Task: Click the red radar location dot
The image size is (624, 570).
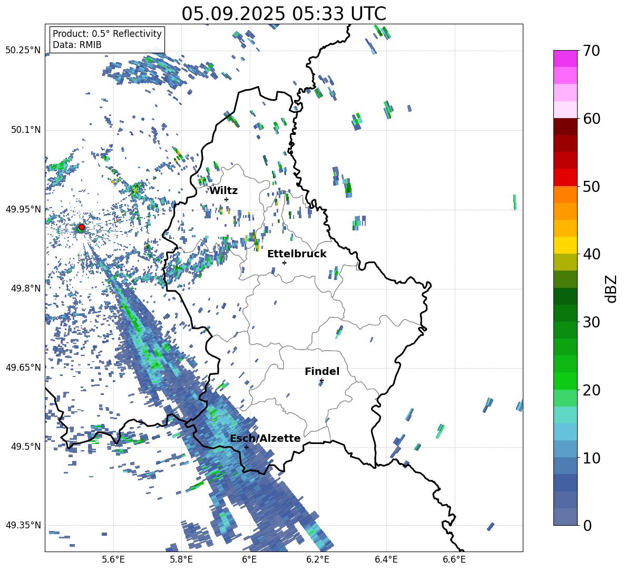Action: (81, 227)
